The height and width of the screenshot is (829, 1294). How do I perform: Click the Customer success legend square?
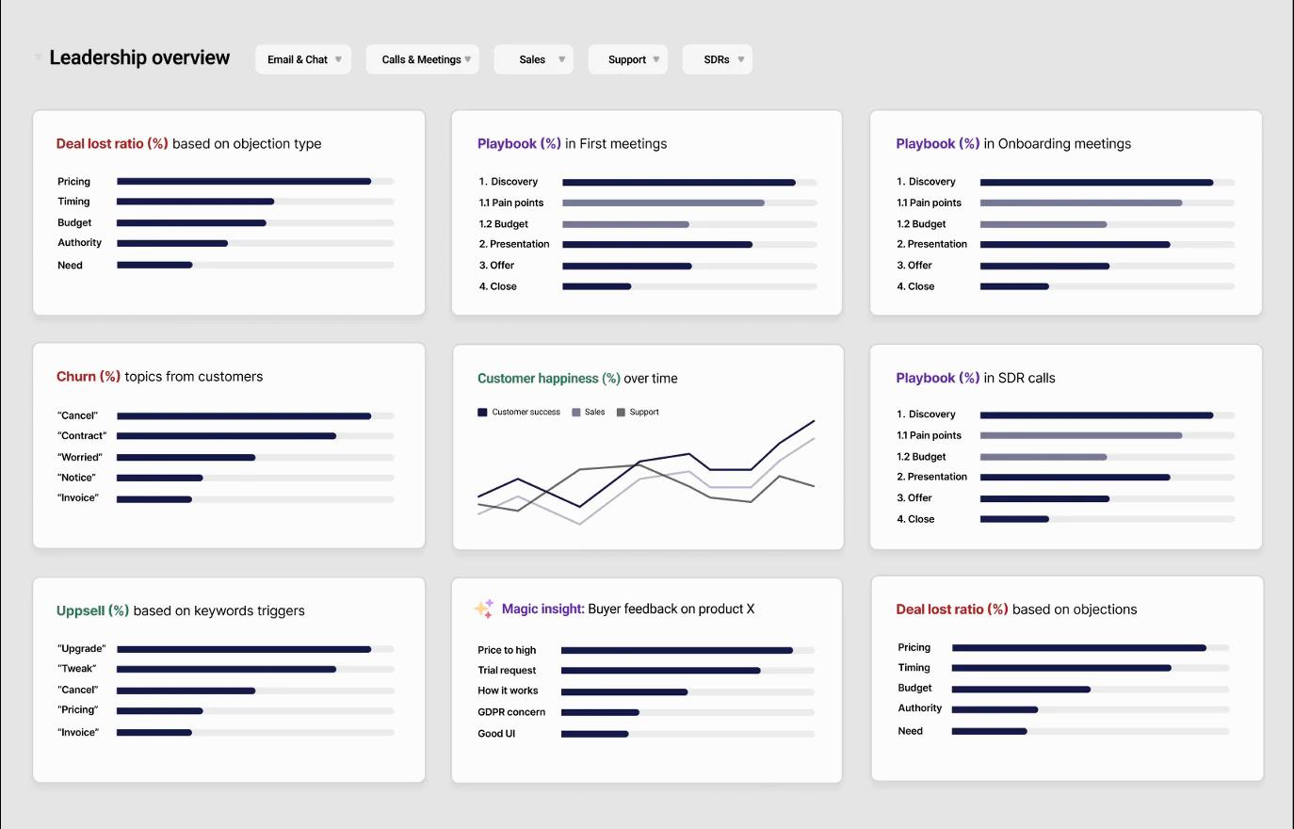coord(482,413)
